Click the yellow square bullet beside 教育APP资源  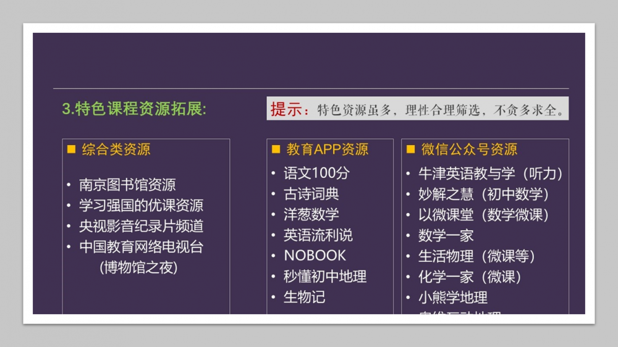click(276, 149)
